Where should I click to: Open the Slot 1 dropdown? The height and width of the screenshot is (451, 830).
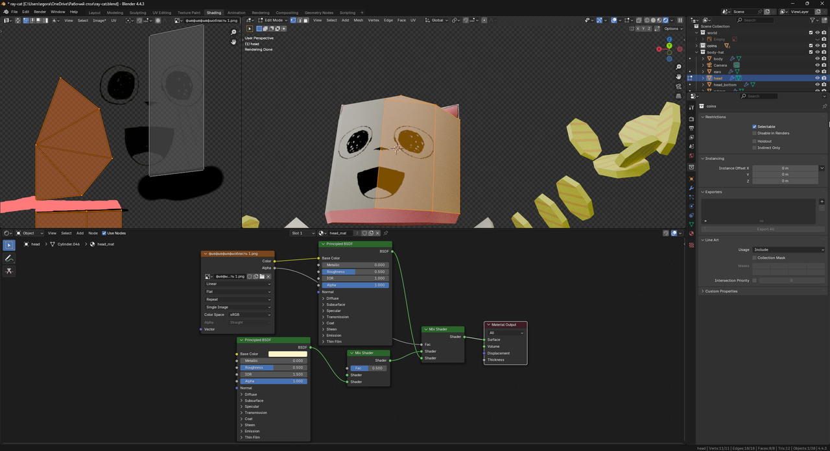(302, 233)
